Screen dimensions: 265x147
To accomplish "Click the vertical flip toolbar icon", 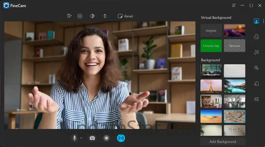I will [105, 16].
